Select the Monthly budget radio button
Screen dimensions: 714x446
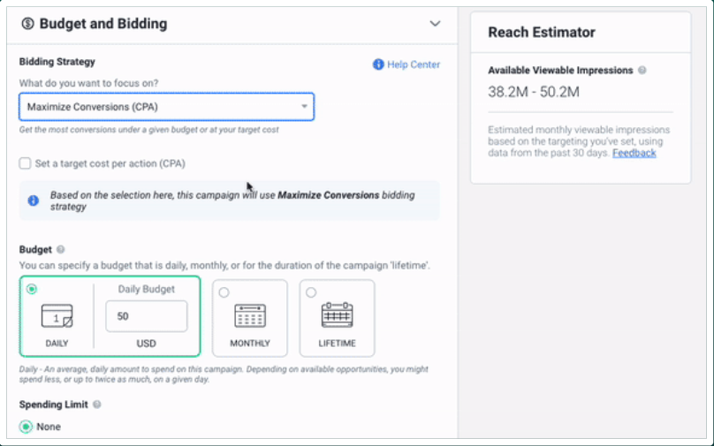tap(224, 292)
